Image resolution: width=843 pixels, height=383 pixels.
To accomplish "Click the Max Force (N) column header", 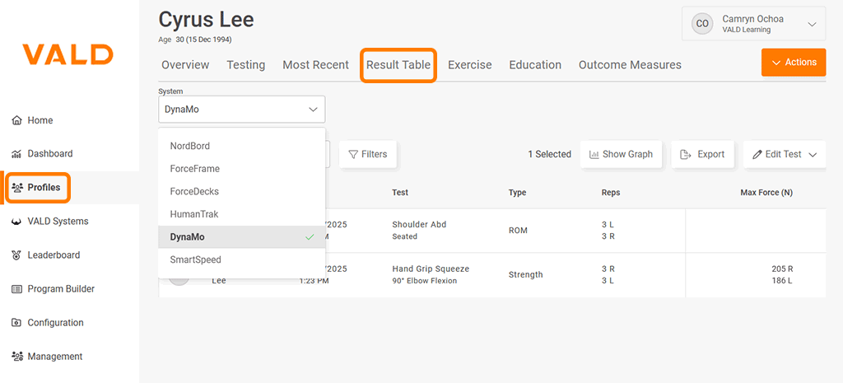I will tap(766, 193).
